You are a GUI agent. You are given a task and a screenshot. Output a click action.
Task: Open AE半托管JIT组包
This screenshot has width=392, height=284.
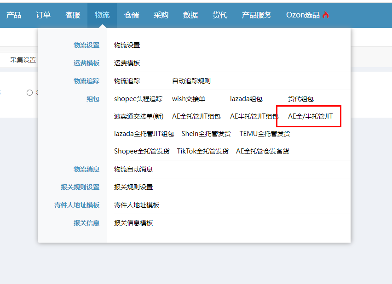254,116
